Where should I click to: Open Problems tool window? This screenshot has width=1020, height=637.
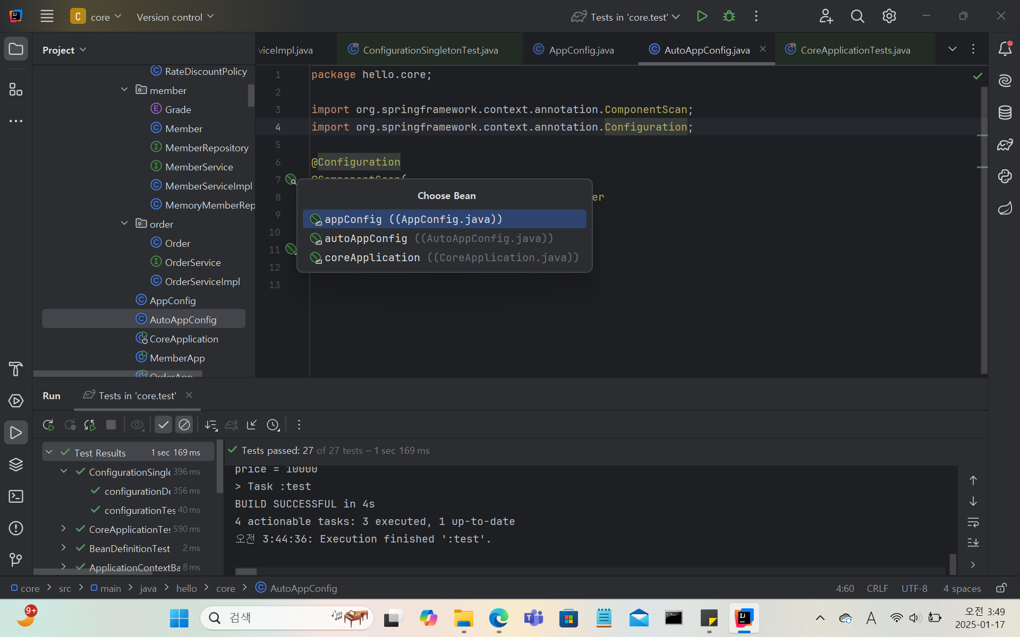click(16, 528)
